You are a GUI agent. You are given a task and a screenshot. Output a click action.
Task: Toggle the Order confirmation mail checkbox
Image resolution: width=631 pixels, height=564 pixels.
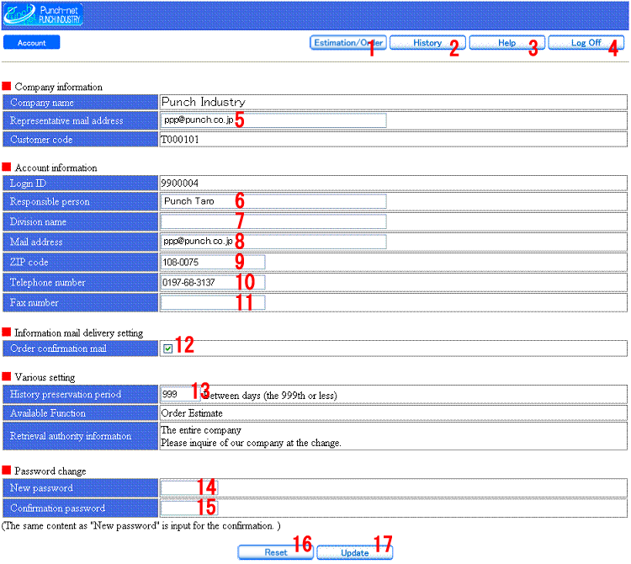click(167, 349)
